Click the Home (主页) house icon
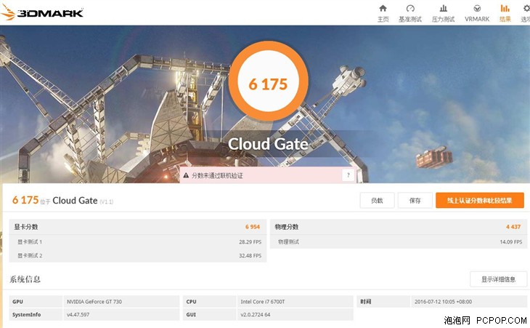This screenshot has width=530, height=328. [x=383, y=8]
